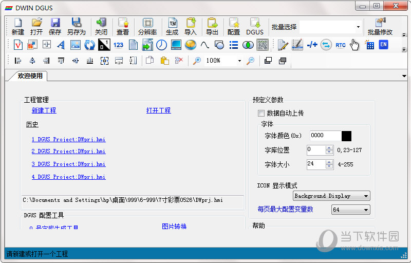Select the hand pointer touch icon

[354, 45]
